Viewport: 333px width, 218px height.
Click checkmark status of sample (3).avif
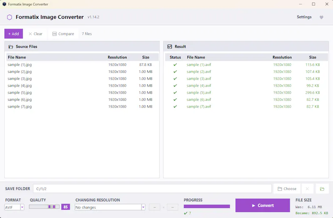click(x=175, y=79)
